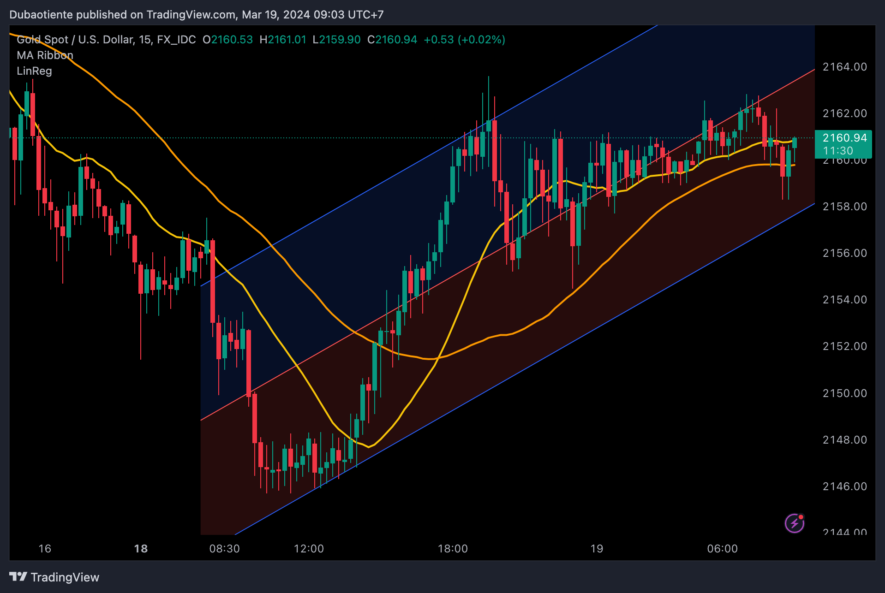Click the date label 16 on time axis
Image resolution: width=885 pixels, height=593 pixels.
click(45, 549)
